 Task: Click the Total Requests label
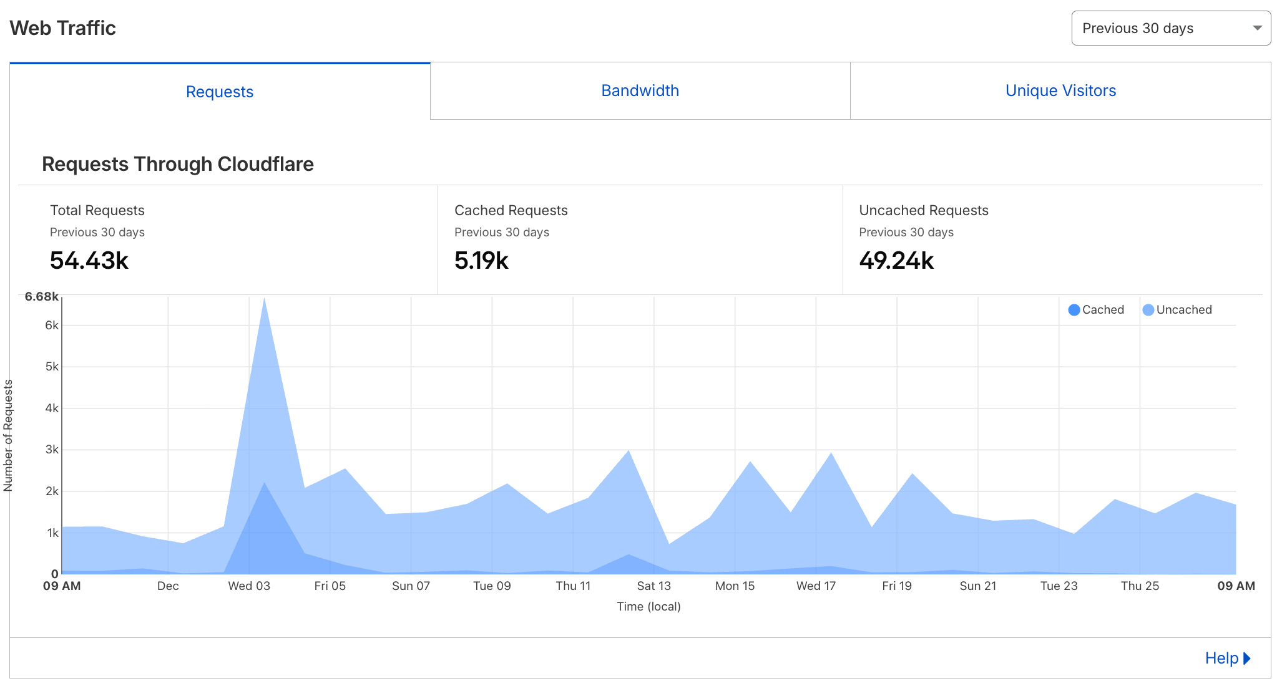coord(97,210)
